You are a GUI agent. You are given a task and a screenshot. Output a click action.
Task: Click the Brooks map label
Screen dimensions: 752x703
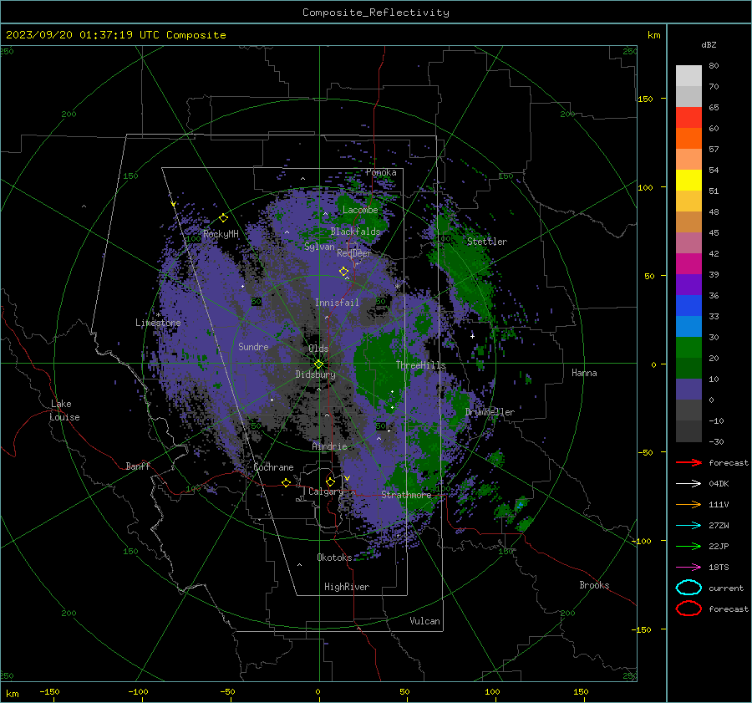click(x=594, y=585)
